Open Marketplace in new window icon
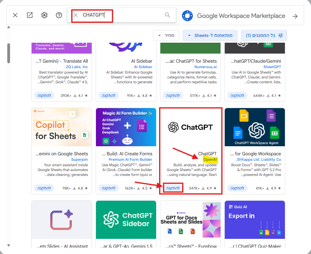Screen dimensions: 311x254 coord(30,15)
